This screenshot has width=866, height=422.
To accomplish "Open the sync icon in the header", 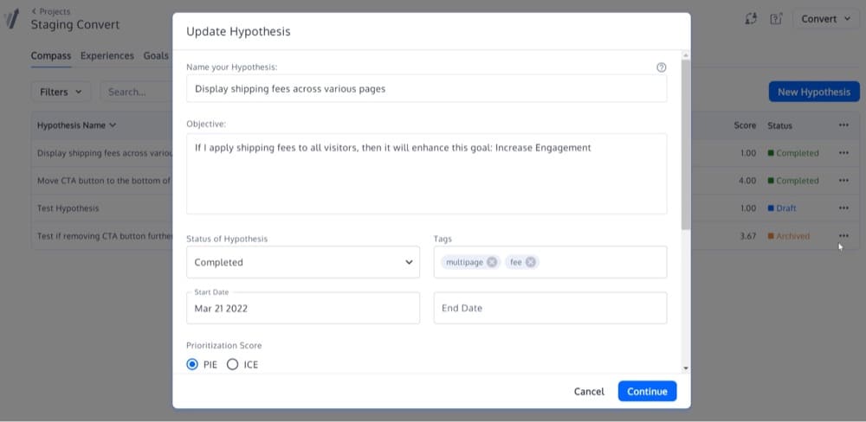I will [x=750, y=19].
